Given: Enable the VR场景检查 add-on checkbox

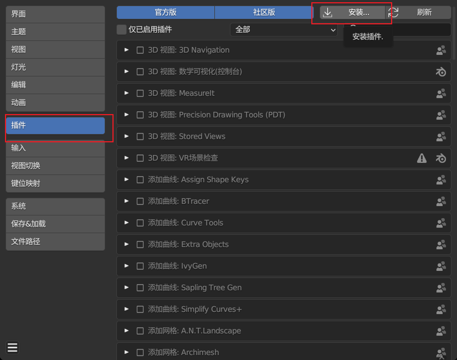Looking at the screenshot, I should tap(140, 158).
